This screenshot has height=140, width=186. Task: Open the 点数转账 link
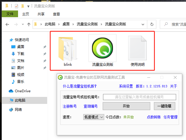[x=154, y=117]
